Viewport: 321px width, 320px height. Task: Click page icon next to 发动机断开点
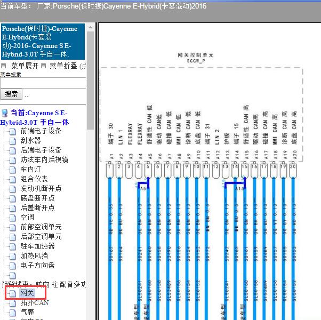[x=12, y=189]
